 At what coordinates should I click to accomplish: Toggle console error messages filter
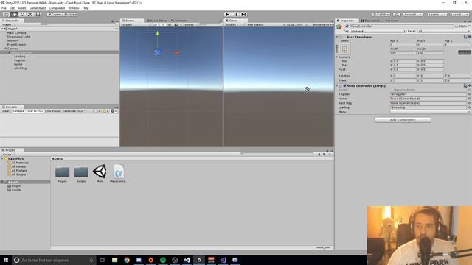[x=114, y=111]
